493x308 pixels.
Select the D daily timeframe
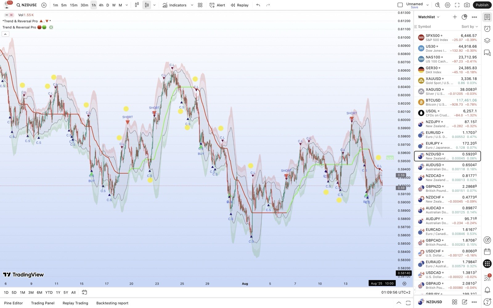(108, 5)
